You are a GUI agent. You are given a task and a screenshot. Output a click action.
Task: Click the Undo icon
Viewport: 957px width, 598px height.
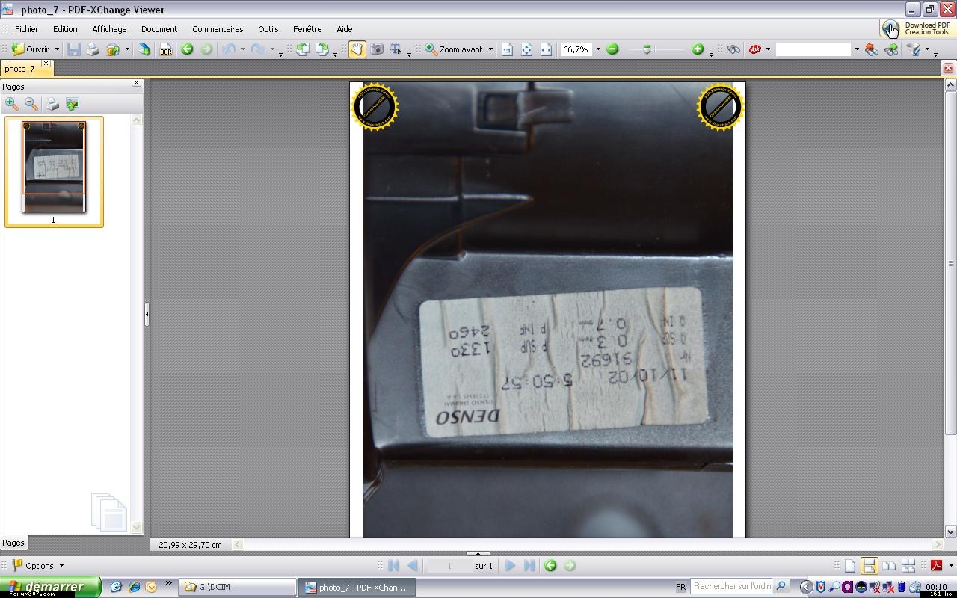point(230,49)
